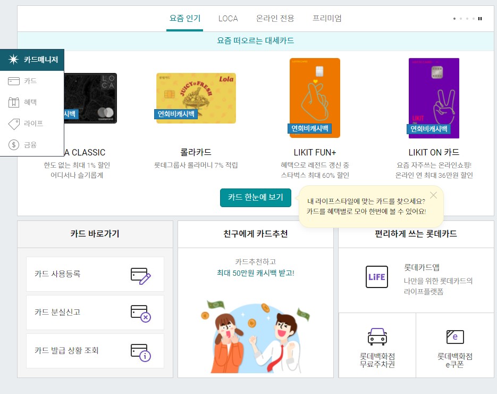This screenshot has width=497, height=394.
Task: Click the 친구에게 카드추천 heading
Action: tap(256, 234)
